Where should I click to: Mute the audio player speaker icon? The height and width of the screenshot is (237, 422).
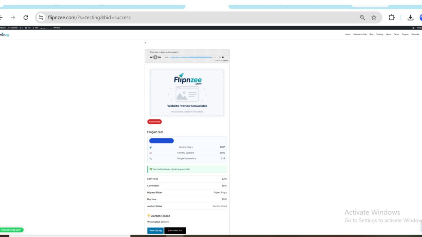pyautogui.click(x=223, y=57)
